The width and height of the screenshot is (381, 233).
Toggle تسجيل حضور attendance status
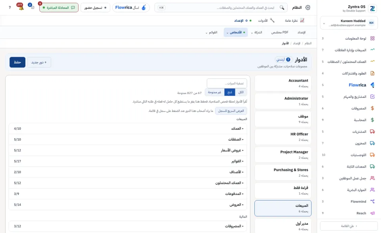(95, 8)
